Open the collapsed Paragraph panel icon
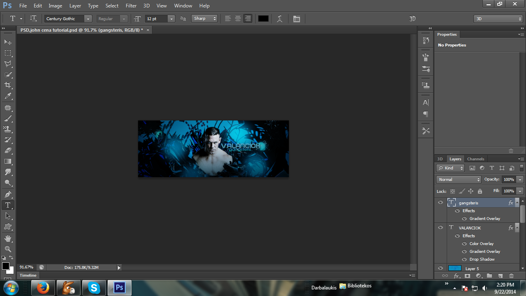Viewport: 526px width, 296px height. 426,114
